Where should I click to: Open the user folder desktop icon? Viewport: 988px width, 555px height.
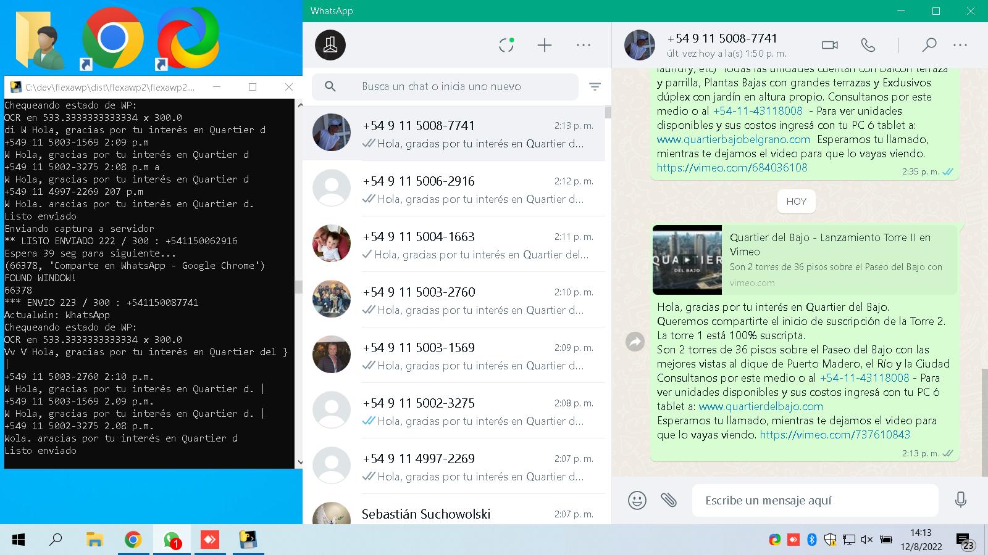tap(39, 39)
